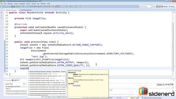Click the New Java Class green icon
The image size is (176, 99).
pyautogui.click(x=45, y=7)
